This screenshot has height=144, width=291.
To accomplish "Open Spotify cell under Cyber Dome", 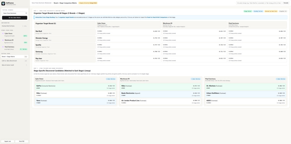I will click(x=129, y=46).
